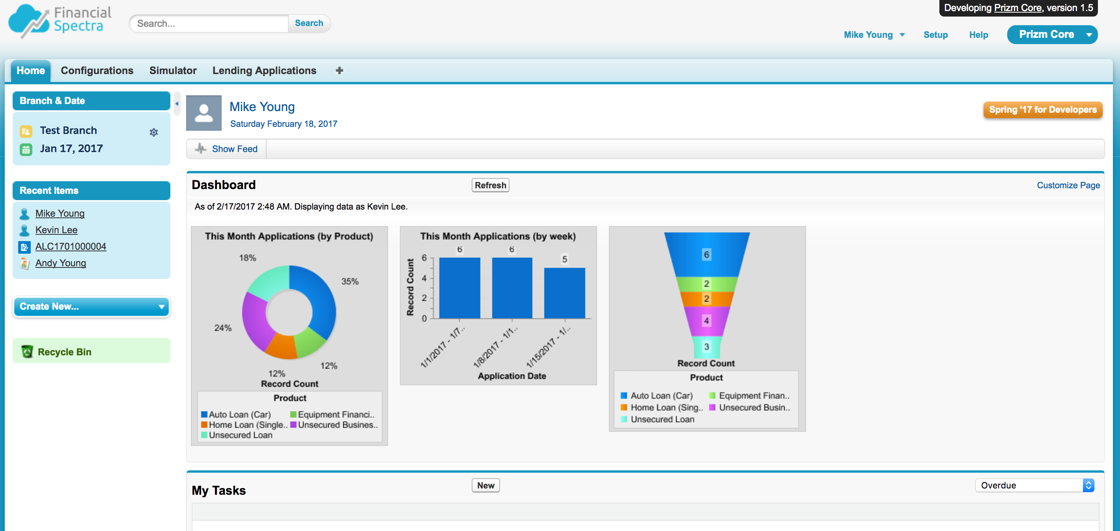This screenshot has height=531, width=1120.
Task: Click the Recycle Bin icon
Action: (27, 351)
